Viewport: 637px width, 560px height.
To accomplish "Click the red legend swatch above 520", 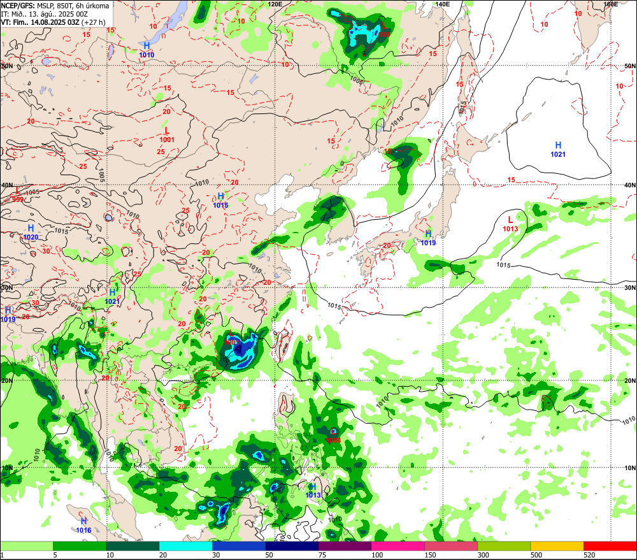I will point(610,546).
